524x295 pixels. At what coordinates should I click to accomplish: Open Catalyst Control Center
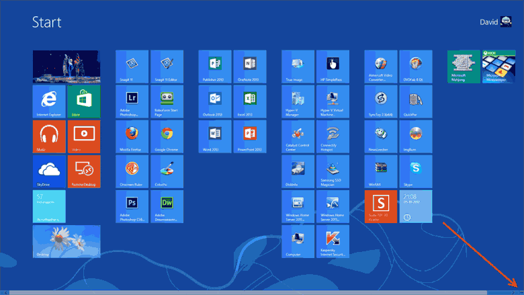298,136
